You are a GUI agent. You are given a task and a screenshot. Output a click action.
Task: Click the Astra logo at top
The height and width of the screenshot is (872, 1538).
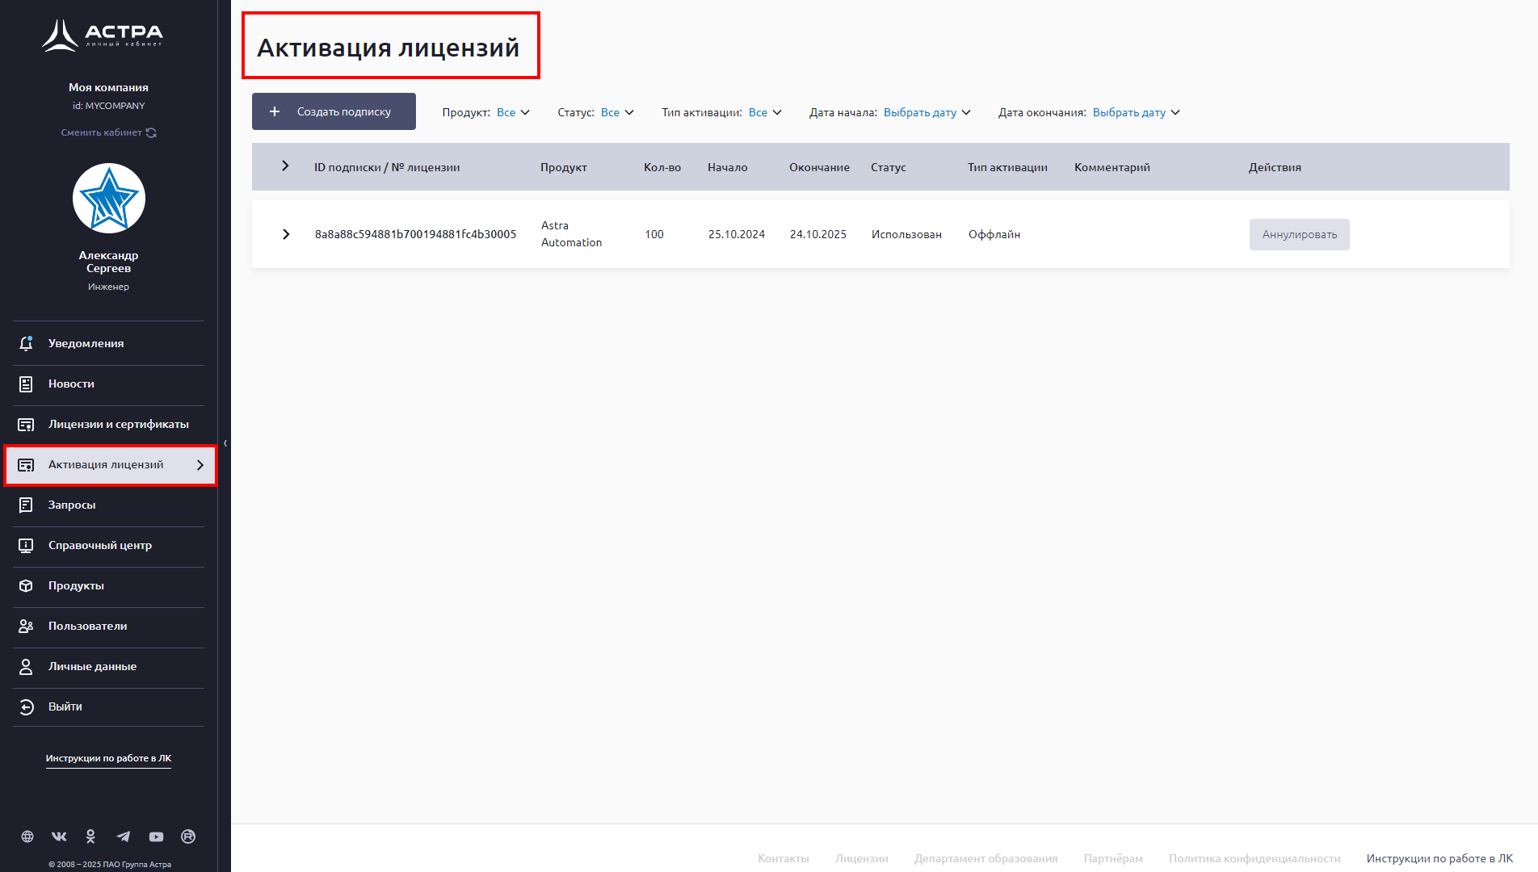pyautogui.click(x=103, y=35)
